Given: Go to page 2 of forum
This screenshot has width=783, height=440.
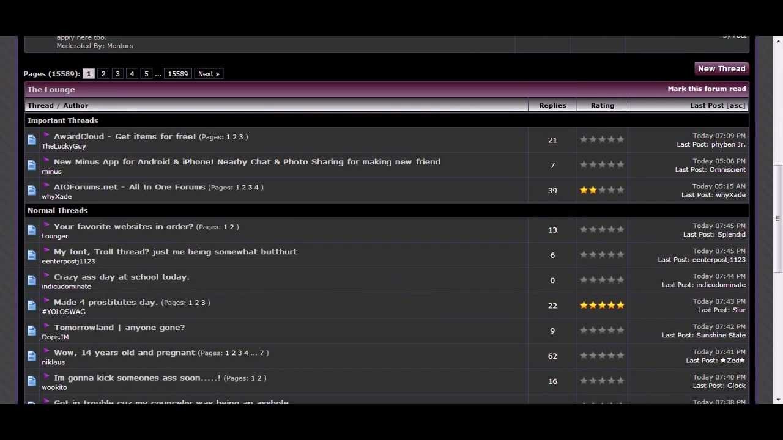Looking at the screenshot, I should click(103, 74).
